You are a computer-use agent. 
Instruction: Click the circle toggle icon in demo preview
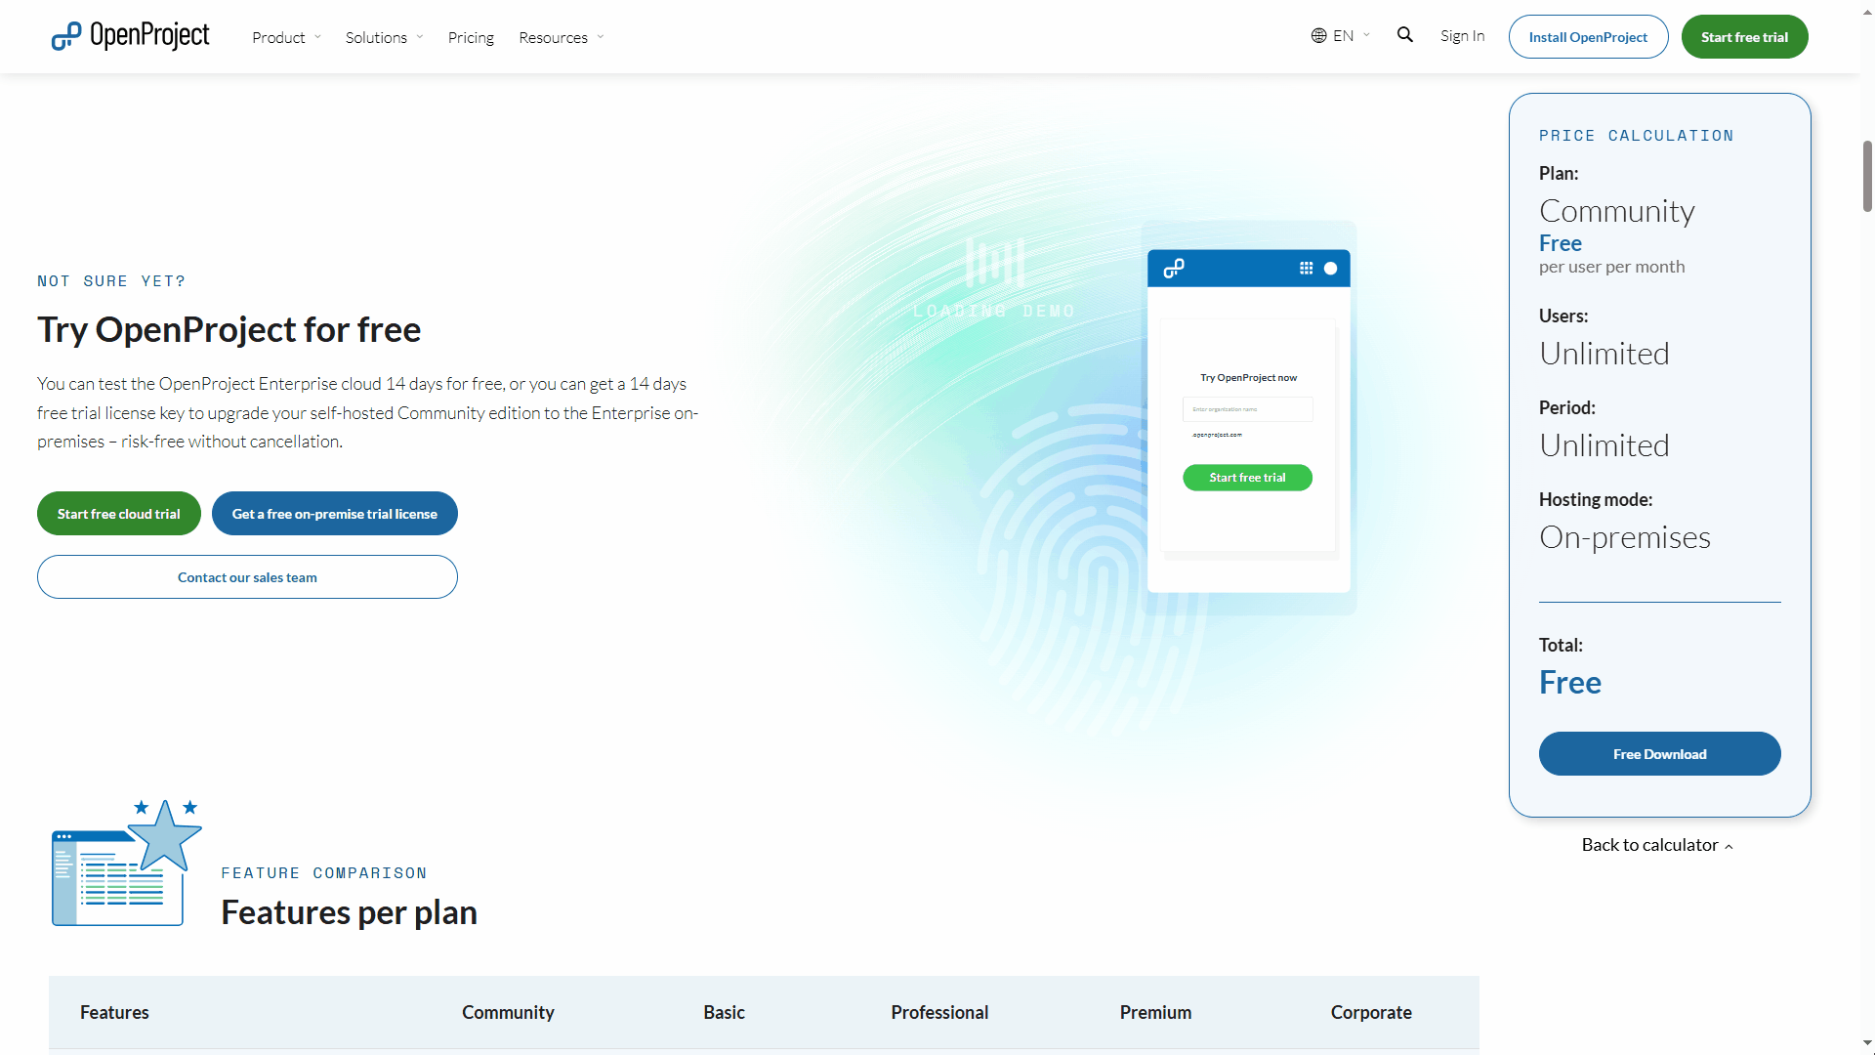(1330, 268)
